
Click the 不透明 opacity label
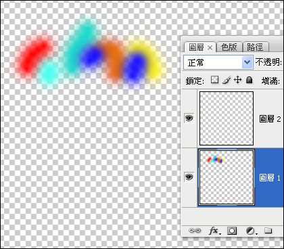coord(268,62)
